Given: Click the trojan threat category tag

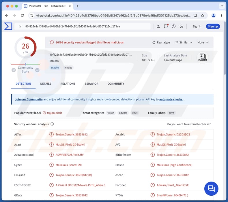Looking at the screenshot, I should [111, 113].
